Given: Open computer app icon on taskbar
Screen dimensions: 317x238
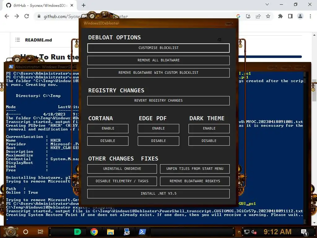Looking at the screenshot, I should pos(127,232).
